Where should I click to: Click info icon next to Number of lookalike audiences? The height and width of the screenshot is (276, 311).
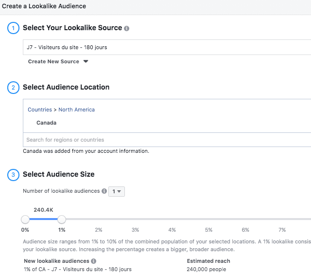point(104,191)
